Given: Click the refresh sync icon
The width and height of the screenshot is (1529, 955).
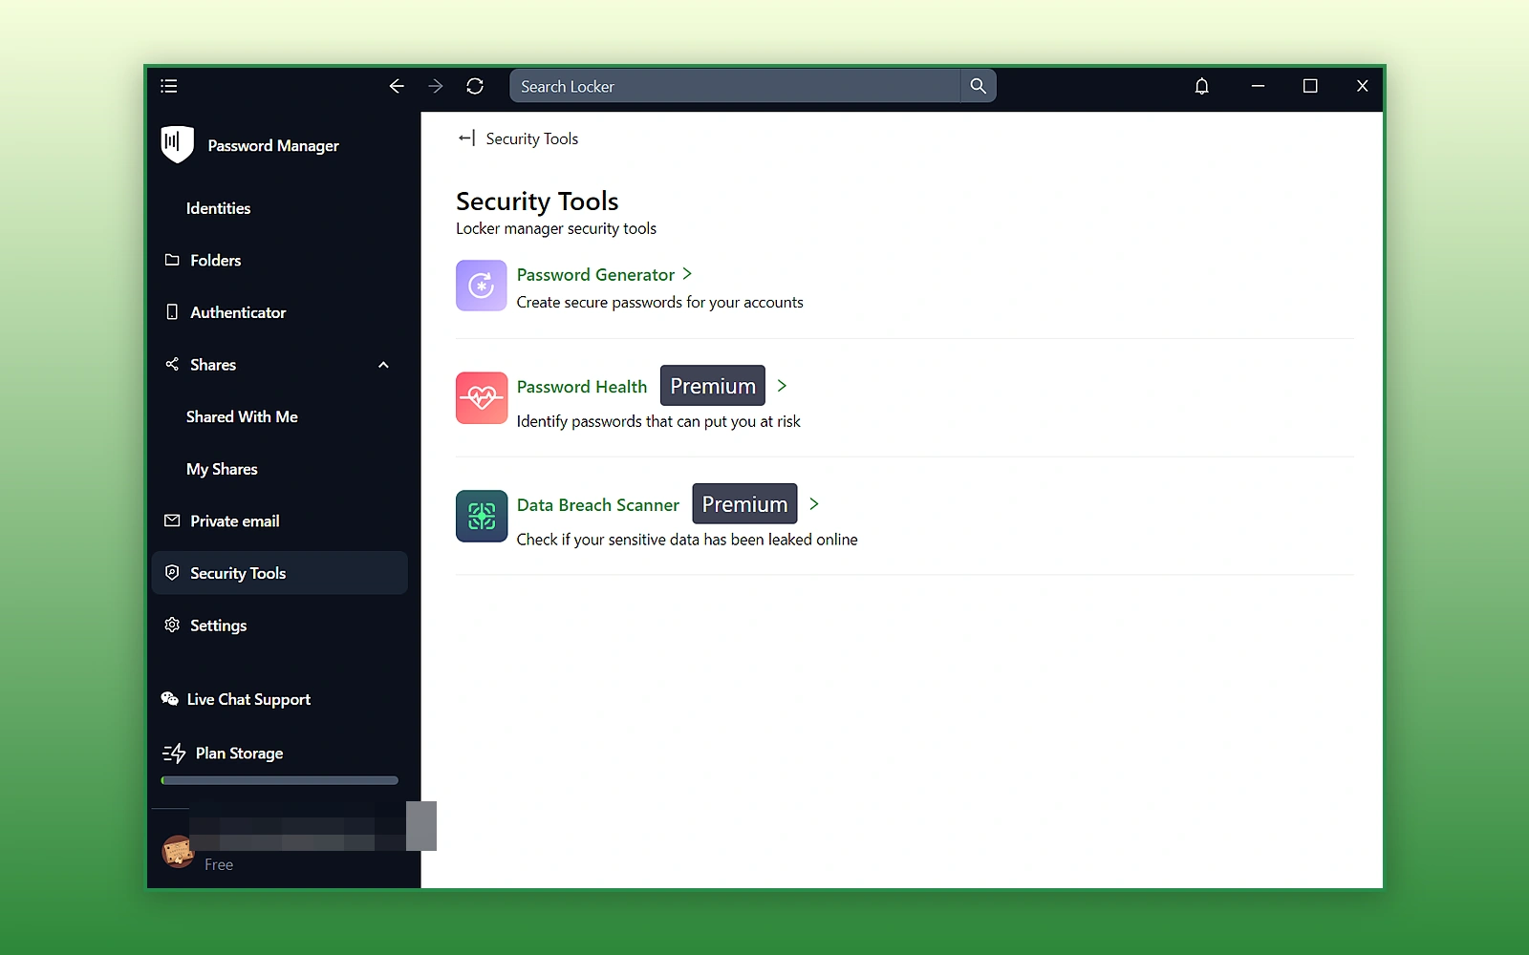Looking at the screenshot, I should (x=475, y=86).
